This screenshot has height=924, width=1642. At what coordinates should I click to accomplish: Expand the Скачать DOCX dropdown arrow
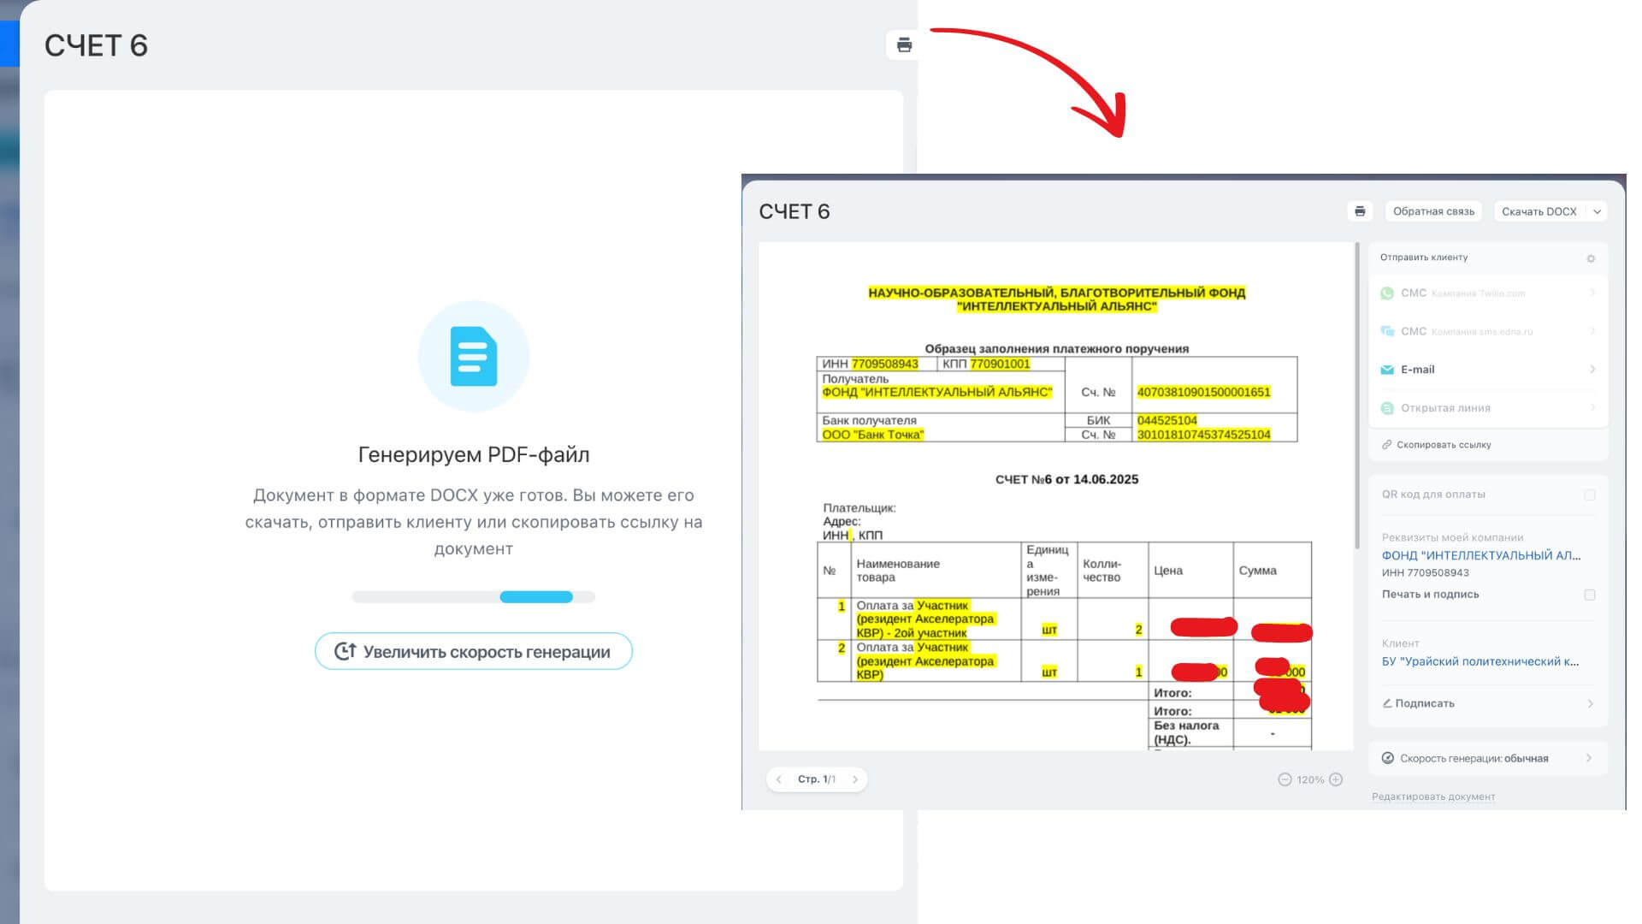[x=1597, y=211]
